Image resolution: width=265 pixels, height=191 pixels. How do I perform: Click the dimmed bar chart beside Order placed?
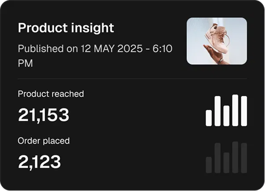(226, 157)
